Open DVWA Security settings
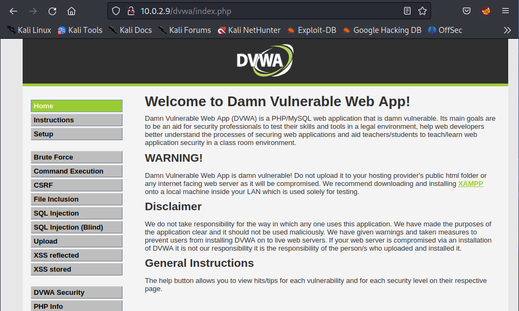 click(76, 292)
